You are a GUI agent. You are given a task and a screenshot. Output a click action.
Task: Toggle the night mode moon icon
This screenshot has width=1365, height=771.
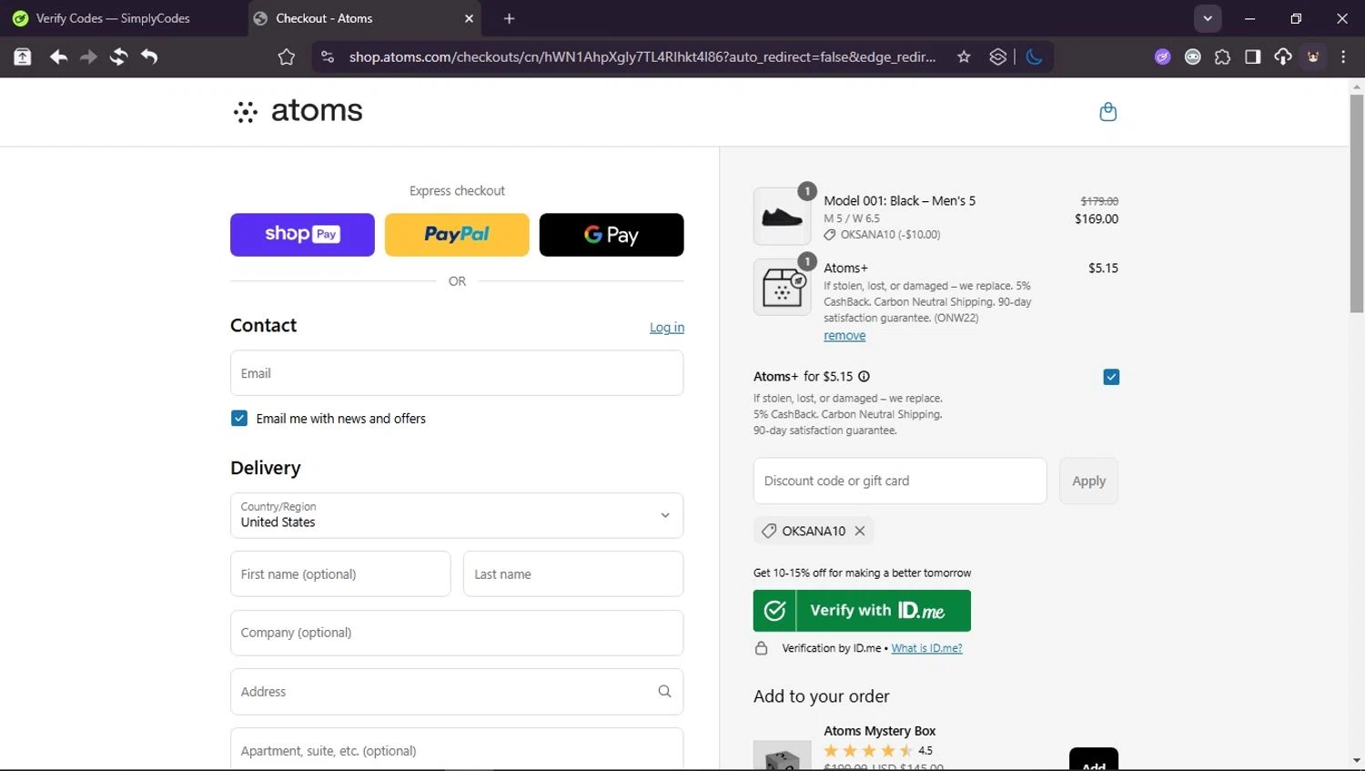1034,56
